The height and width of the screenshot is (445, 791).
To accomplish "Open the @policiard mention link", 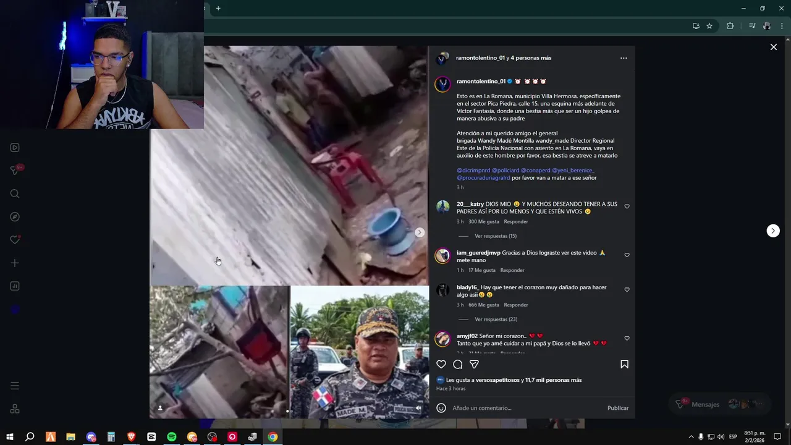I will pyautogui.click(x=505, y=171).
